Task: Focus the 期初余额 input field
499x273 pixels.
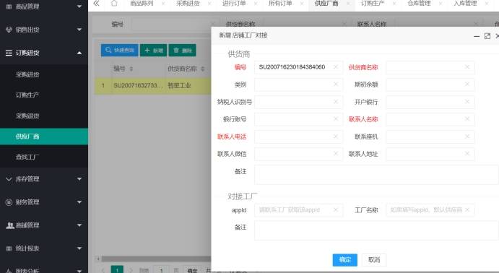Action: [x=430, y=84]
